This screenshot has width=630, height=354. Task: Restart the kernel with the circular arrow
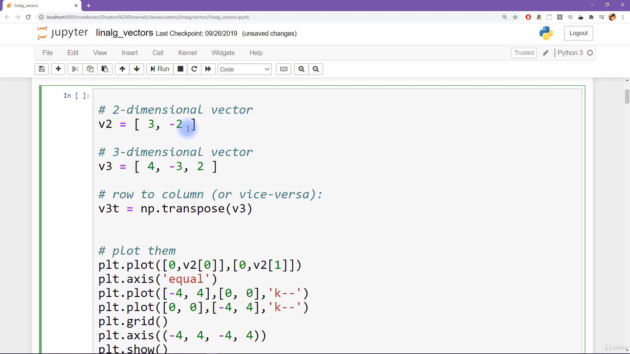coord(194,69)
